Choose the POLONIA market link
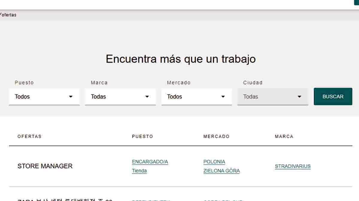 [x=214, y=162]
